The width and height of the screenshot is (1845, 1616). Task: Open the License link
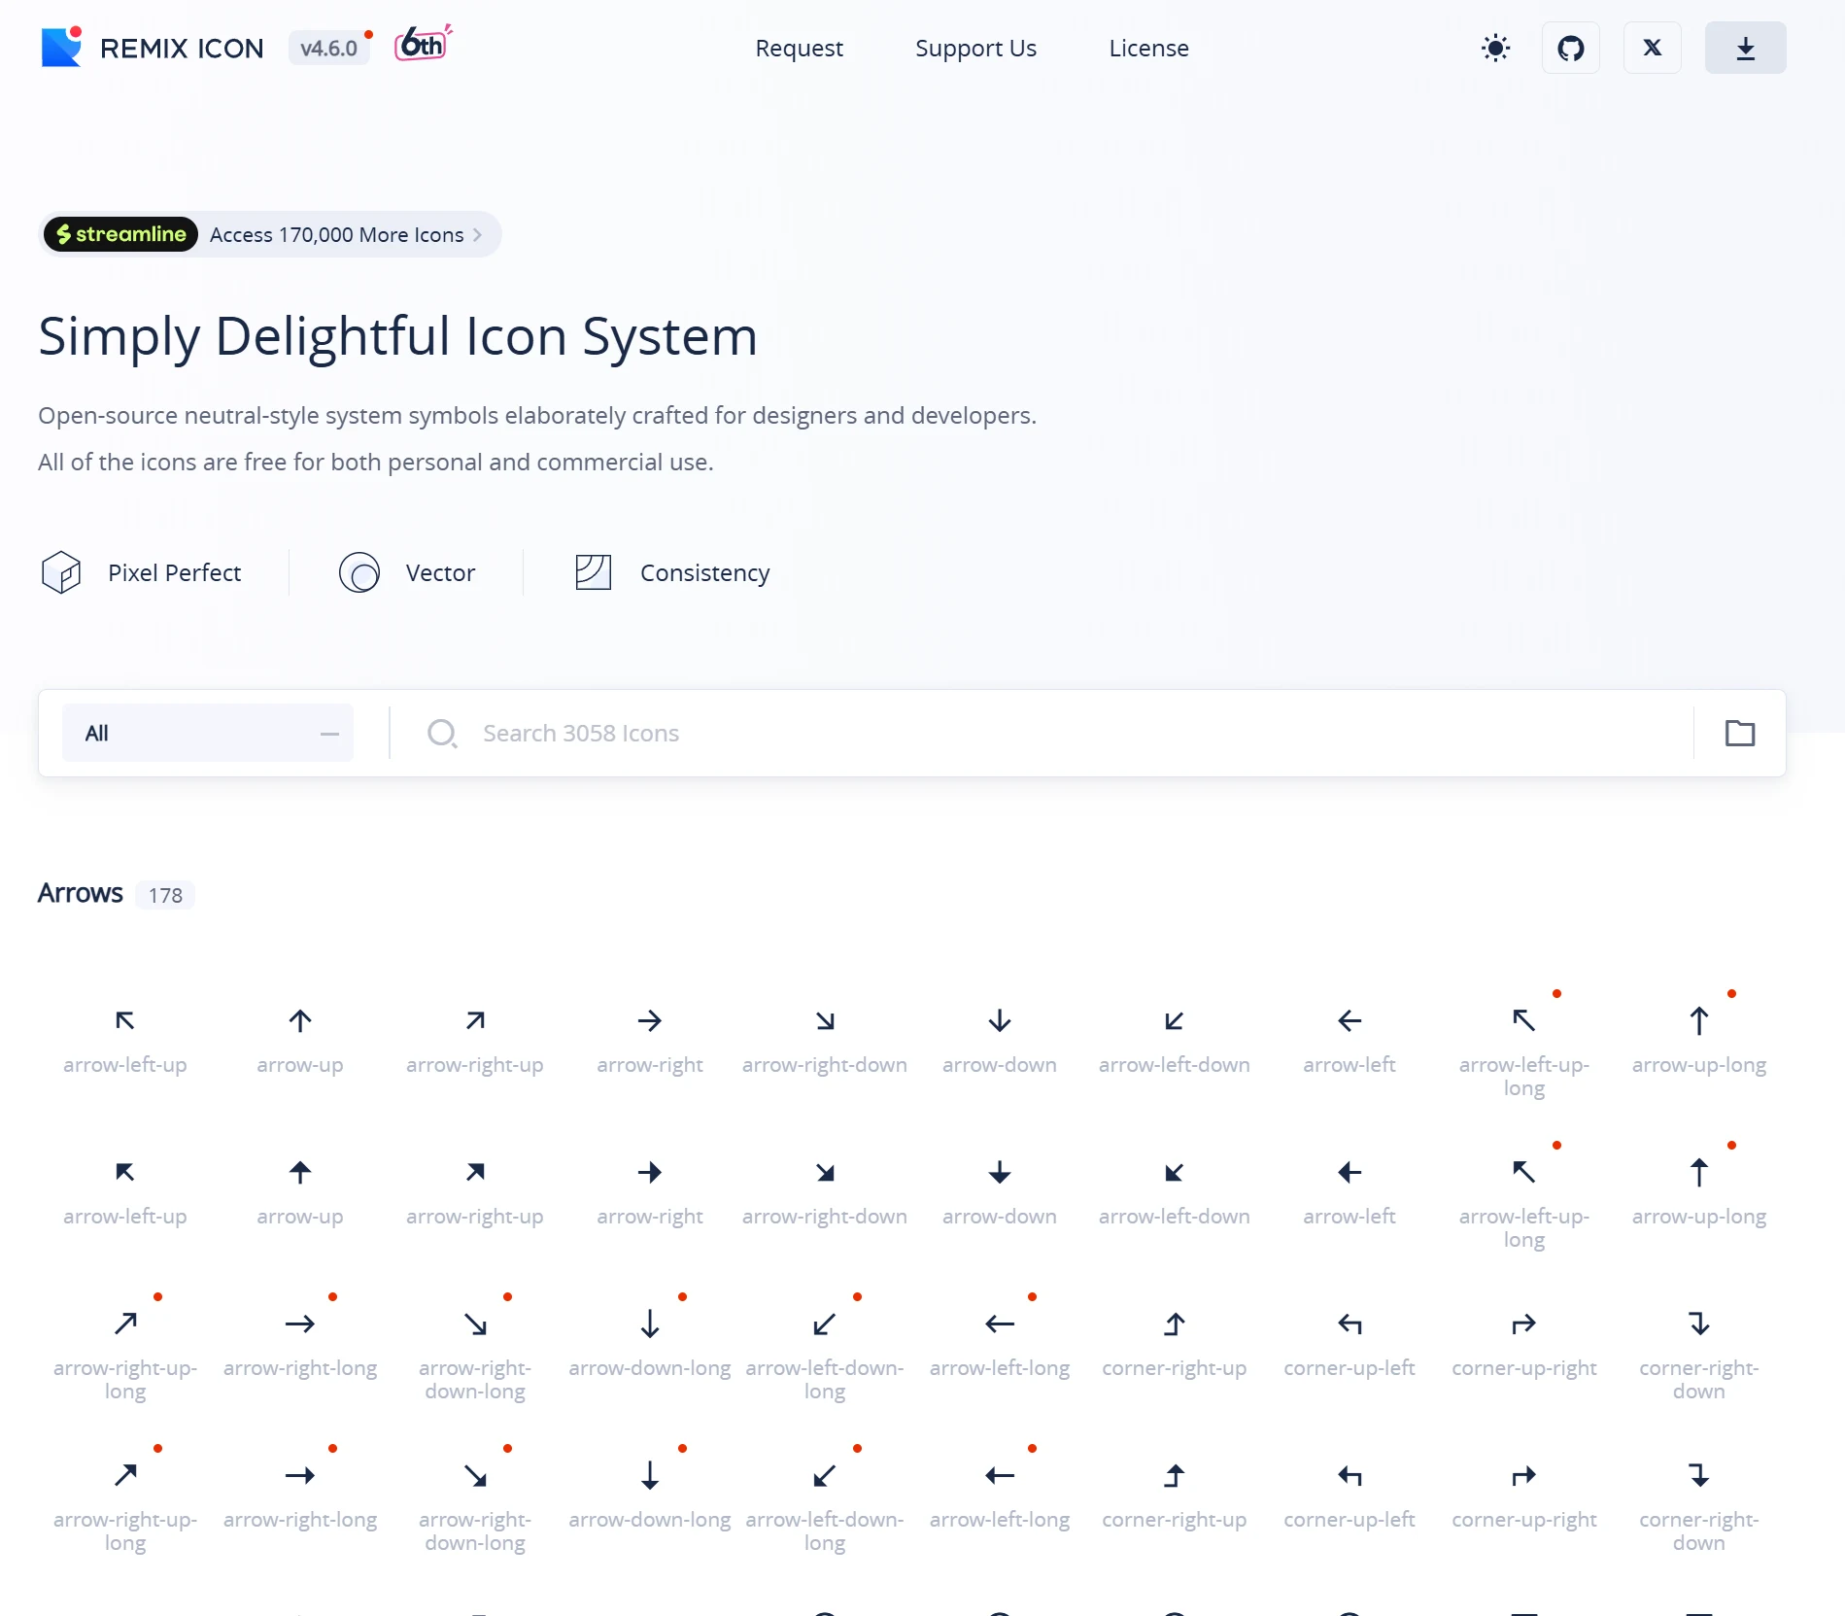tap(1148, 48)
